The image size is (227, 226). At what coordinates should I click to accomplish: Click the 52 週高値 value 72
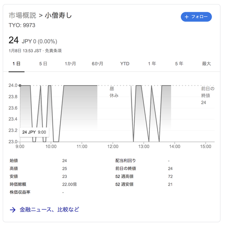pyautogui.click(x=170, y=177)
